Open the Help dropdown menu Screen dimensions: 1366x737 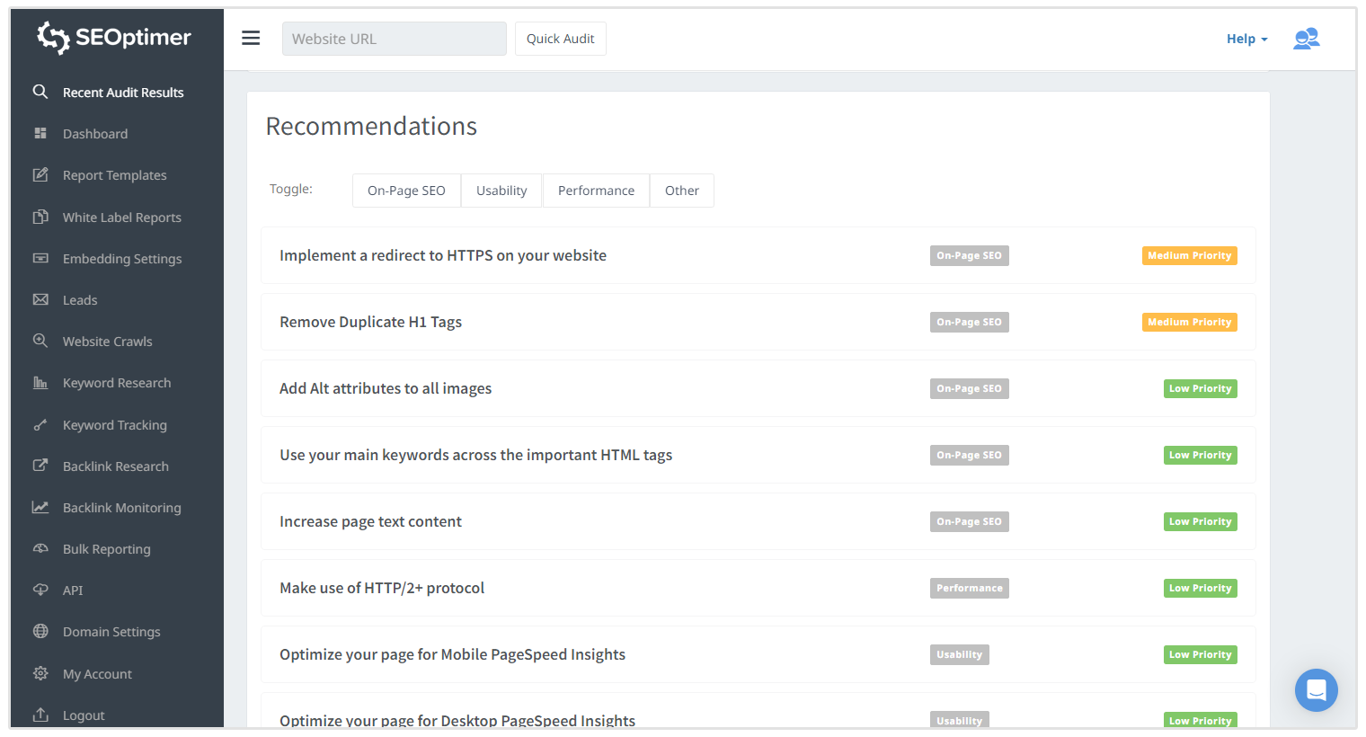click(1246, 39)
